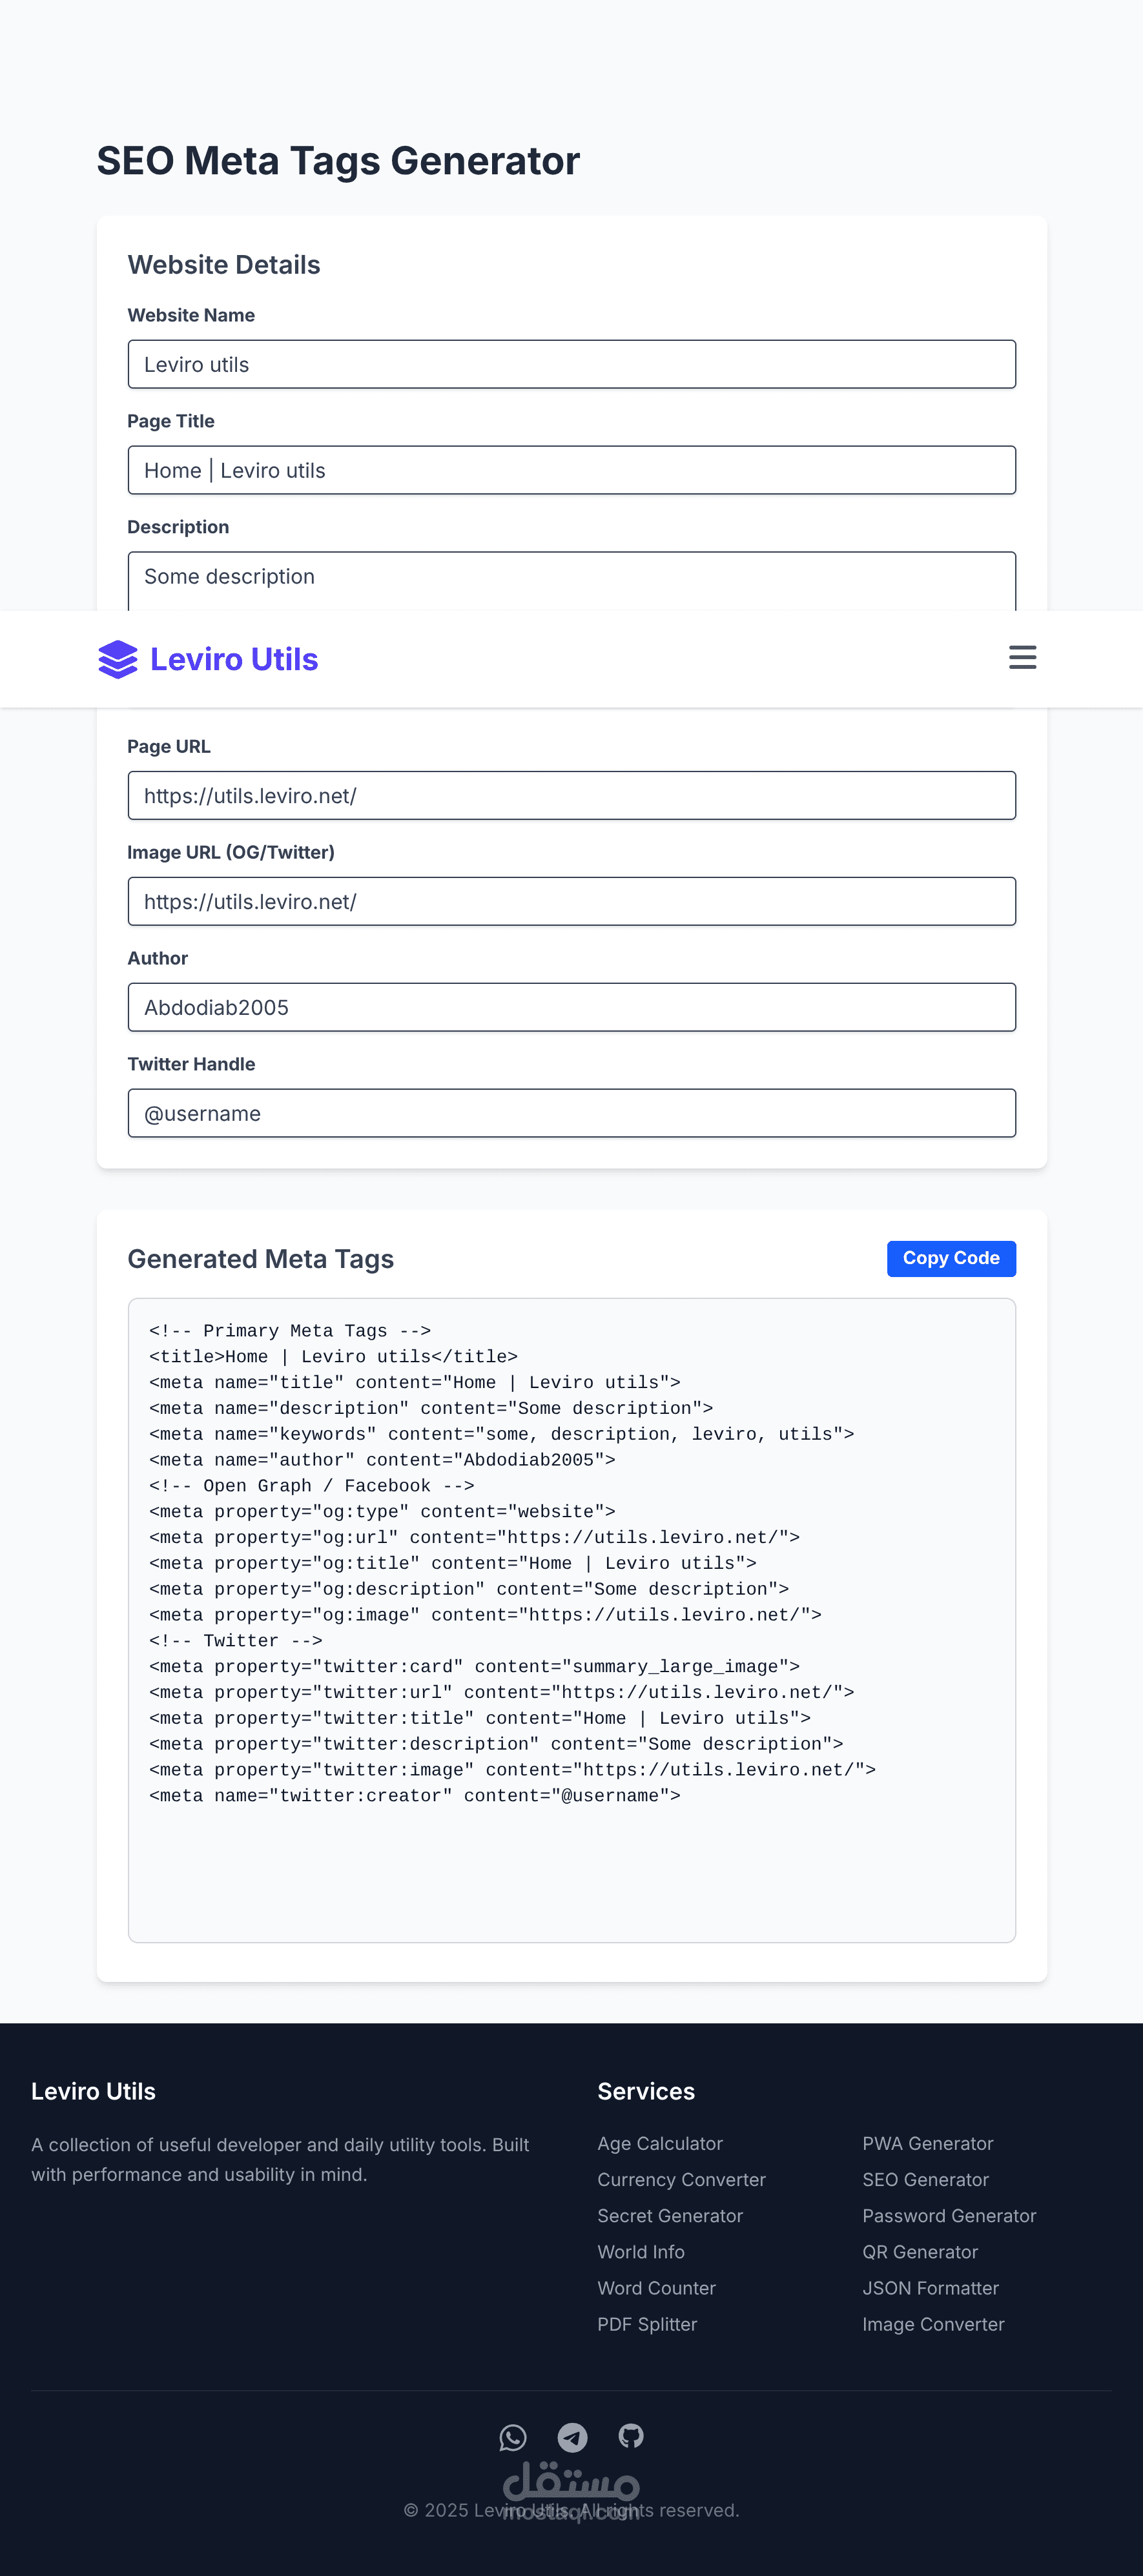Click the Leviro Utils stacked-layers logo icon
Viewport: 1143px width, 2576px height.
click(x=118, y=660)
